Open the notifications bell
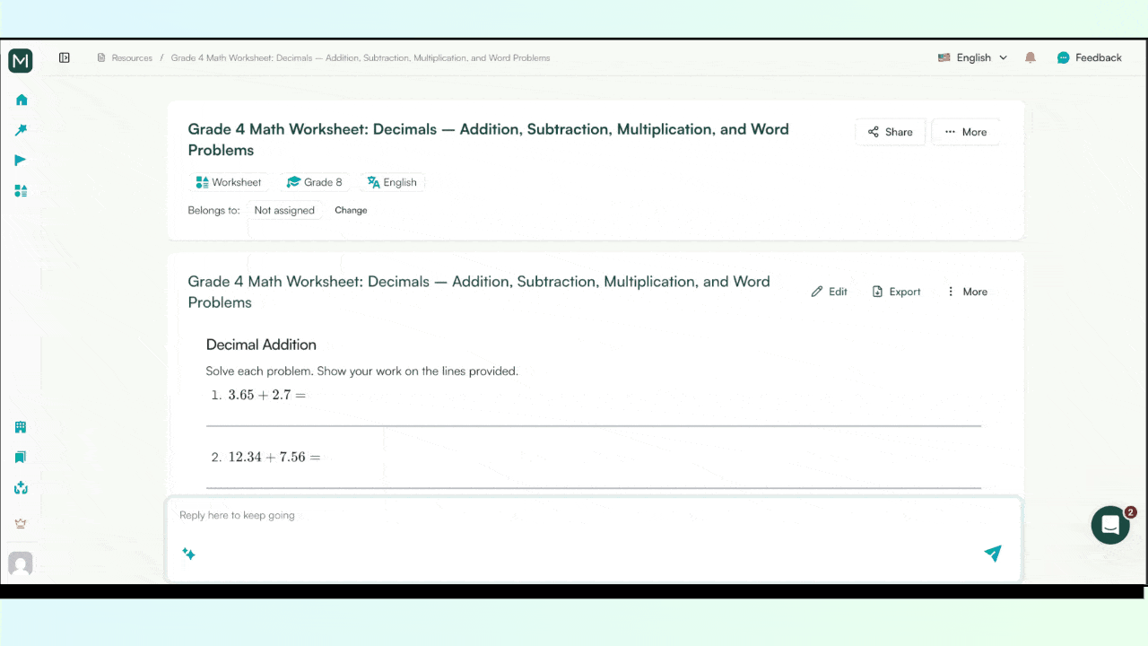1148x646 pixels. 1031,57
